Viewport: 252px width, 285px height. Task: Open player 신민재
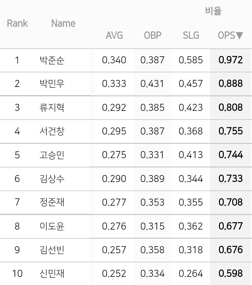[52, 274]
